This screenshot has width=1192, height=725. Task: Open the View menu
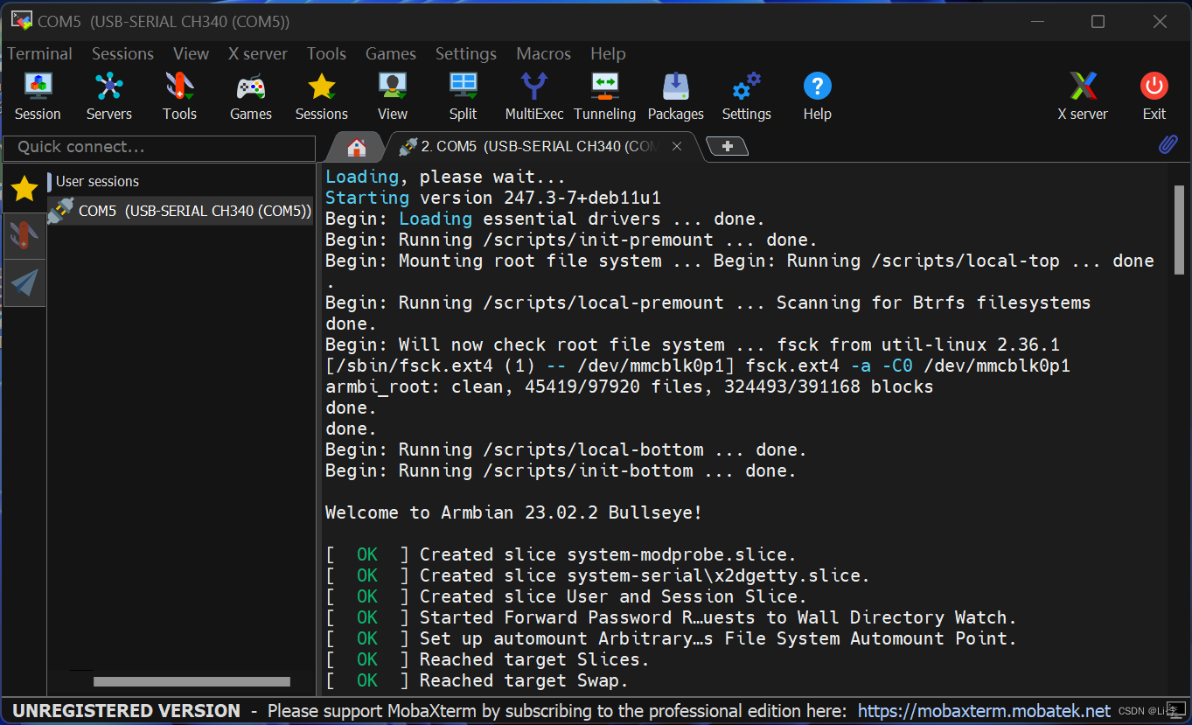[191, 53]
